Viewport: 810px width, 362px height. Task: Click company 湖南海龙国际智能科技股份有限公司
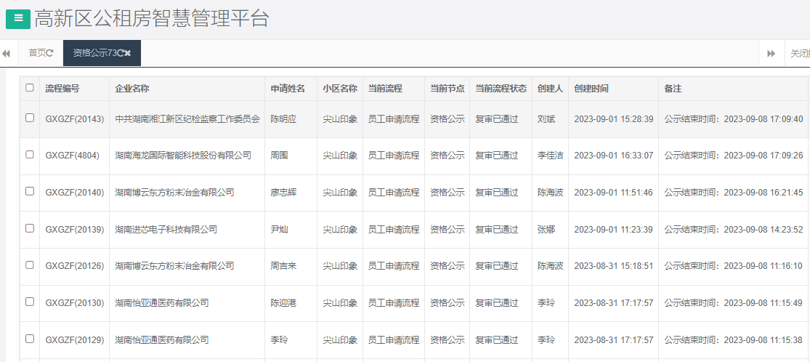coord(183,155)
